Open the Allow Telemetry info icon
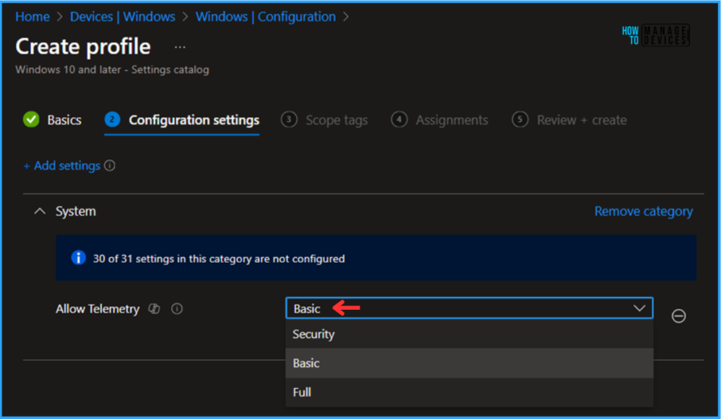Viewport: 721px width, 419px height. click(177, 308)
